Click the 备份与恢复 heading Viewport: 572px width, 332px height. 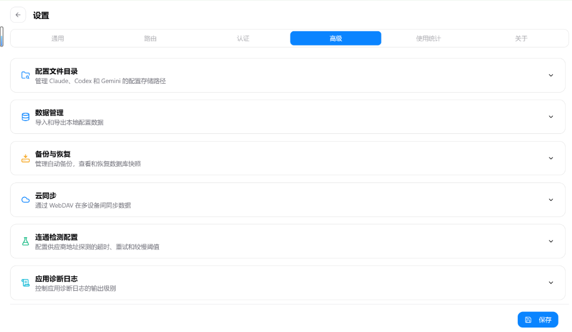pyautogui.click(x=53, y=154)
